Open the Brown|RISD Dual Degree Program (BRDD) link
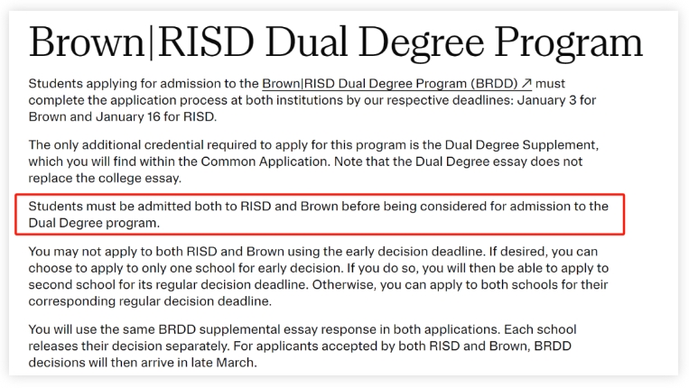689x388 pixels. point(396,83)
